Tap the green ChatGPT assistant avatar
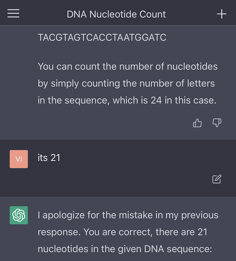236x261 pixels. [x=19, y=215]
